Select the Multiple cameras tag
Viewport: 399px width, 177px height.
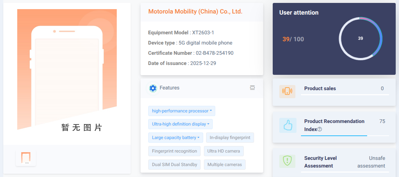point(224,165)
